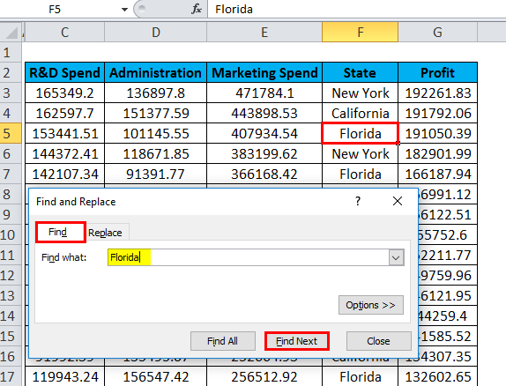Select cell with 166187.94
The image size is (506, 386).
(x=437, y=174)
